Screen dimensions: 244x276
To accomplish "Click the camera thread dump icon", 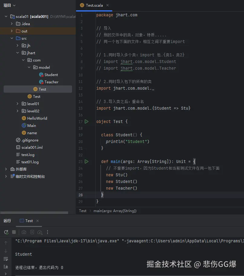I will click(x=24, y=232).
